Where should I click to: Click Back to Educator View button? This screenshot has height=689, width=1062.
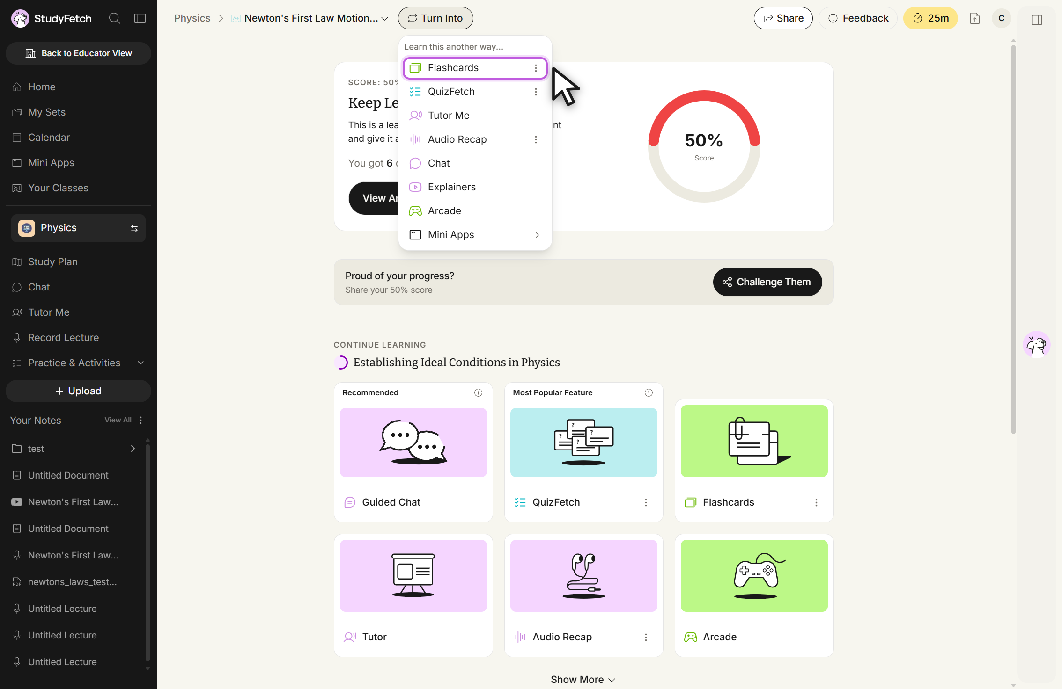click(x=78, y=53)
